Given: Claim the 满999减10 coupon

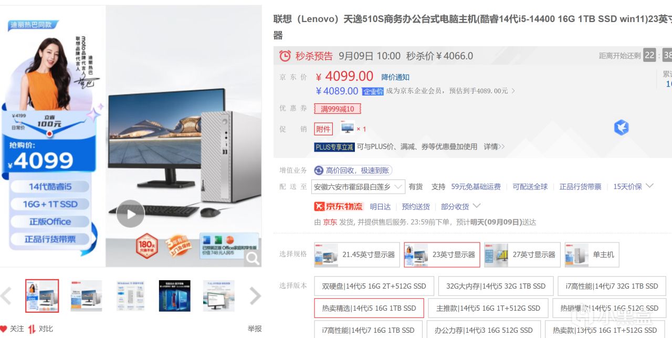Looking at the screenshot, I should tap(338, 109).
